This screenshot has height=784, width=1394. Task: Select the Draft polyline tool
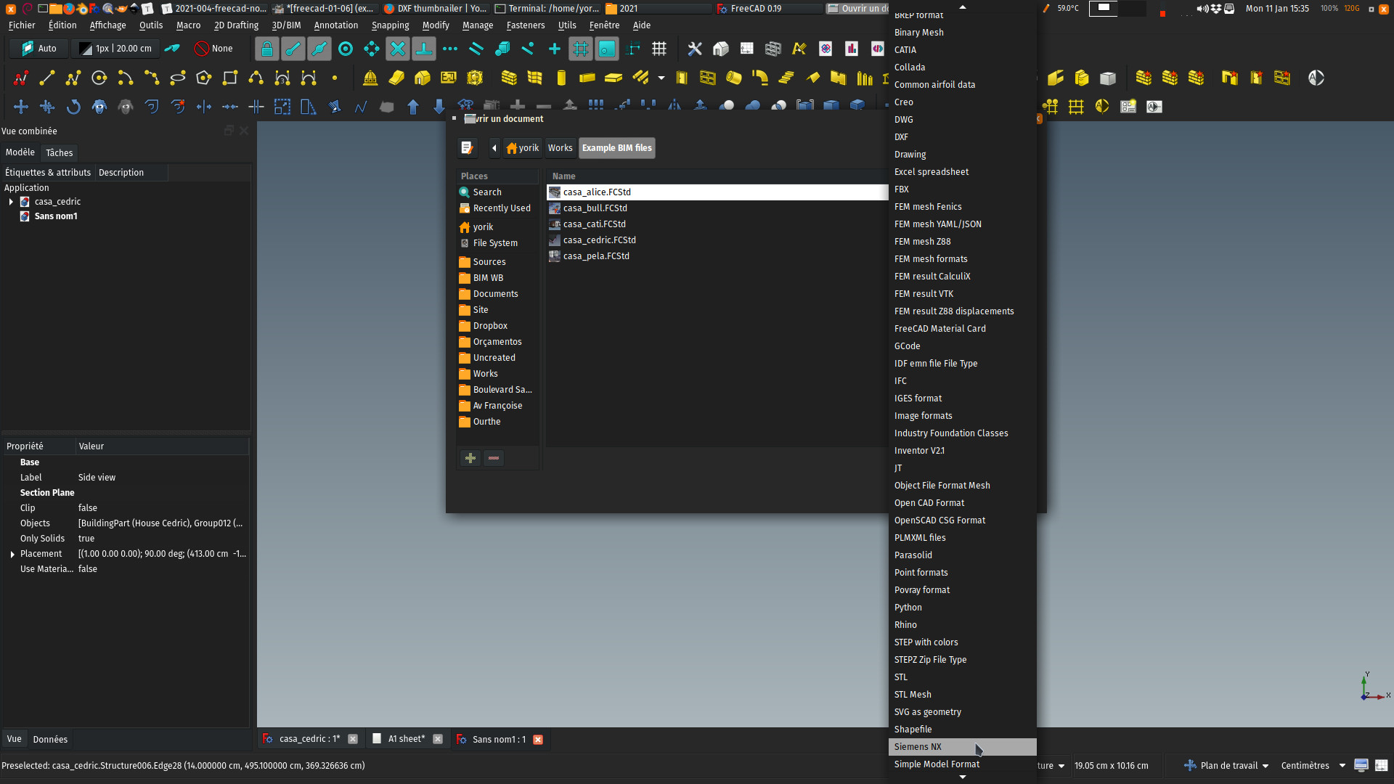tap(73, 78)
